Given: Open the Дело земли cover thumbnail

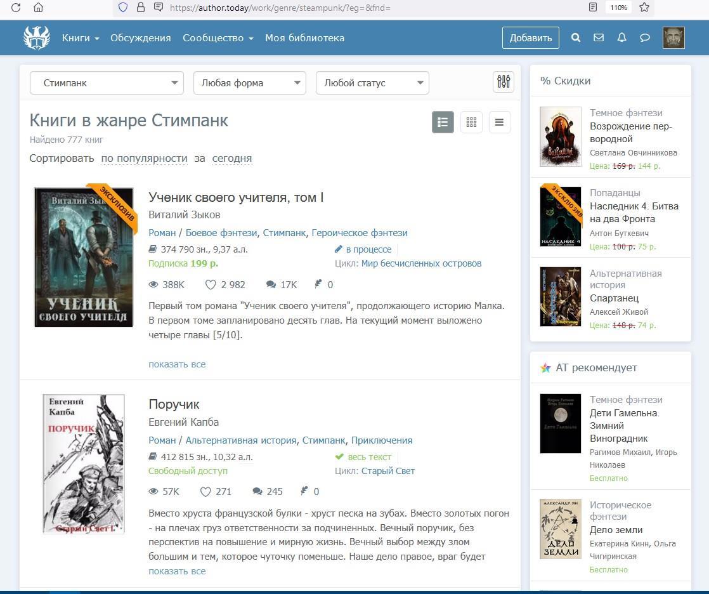Looking at the screenshot, I should click(560, 529).
